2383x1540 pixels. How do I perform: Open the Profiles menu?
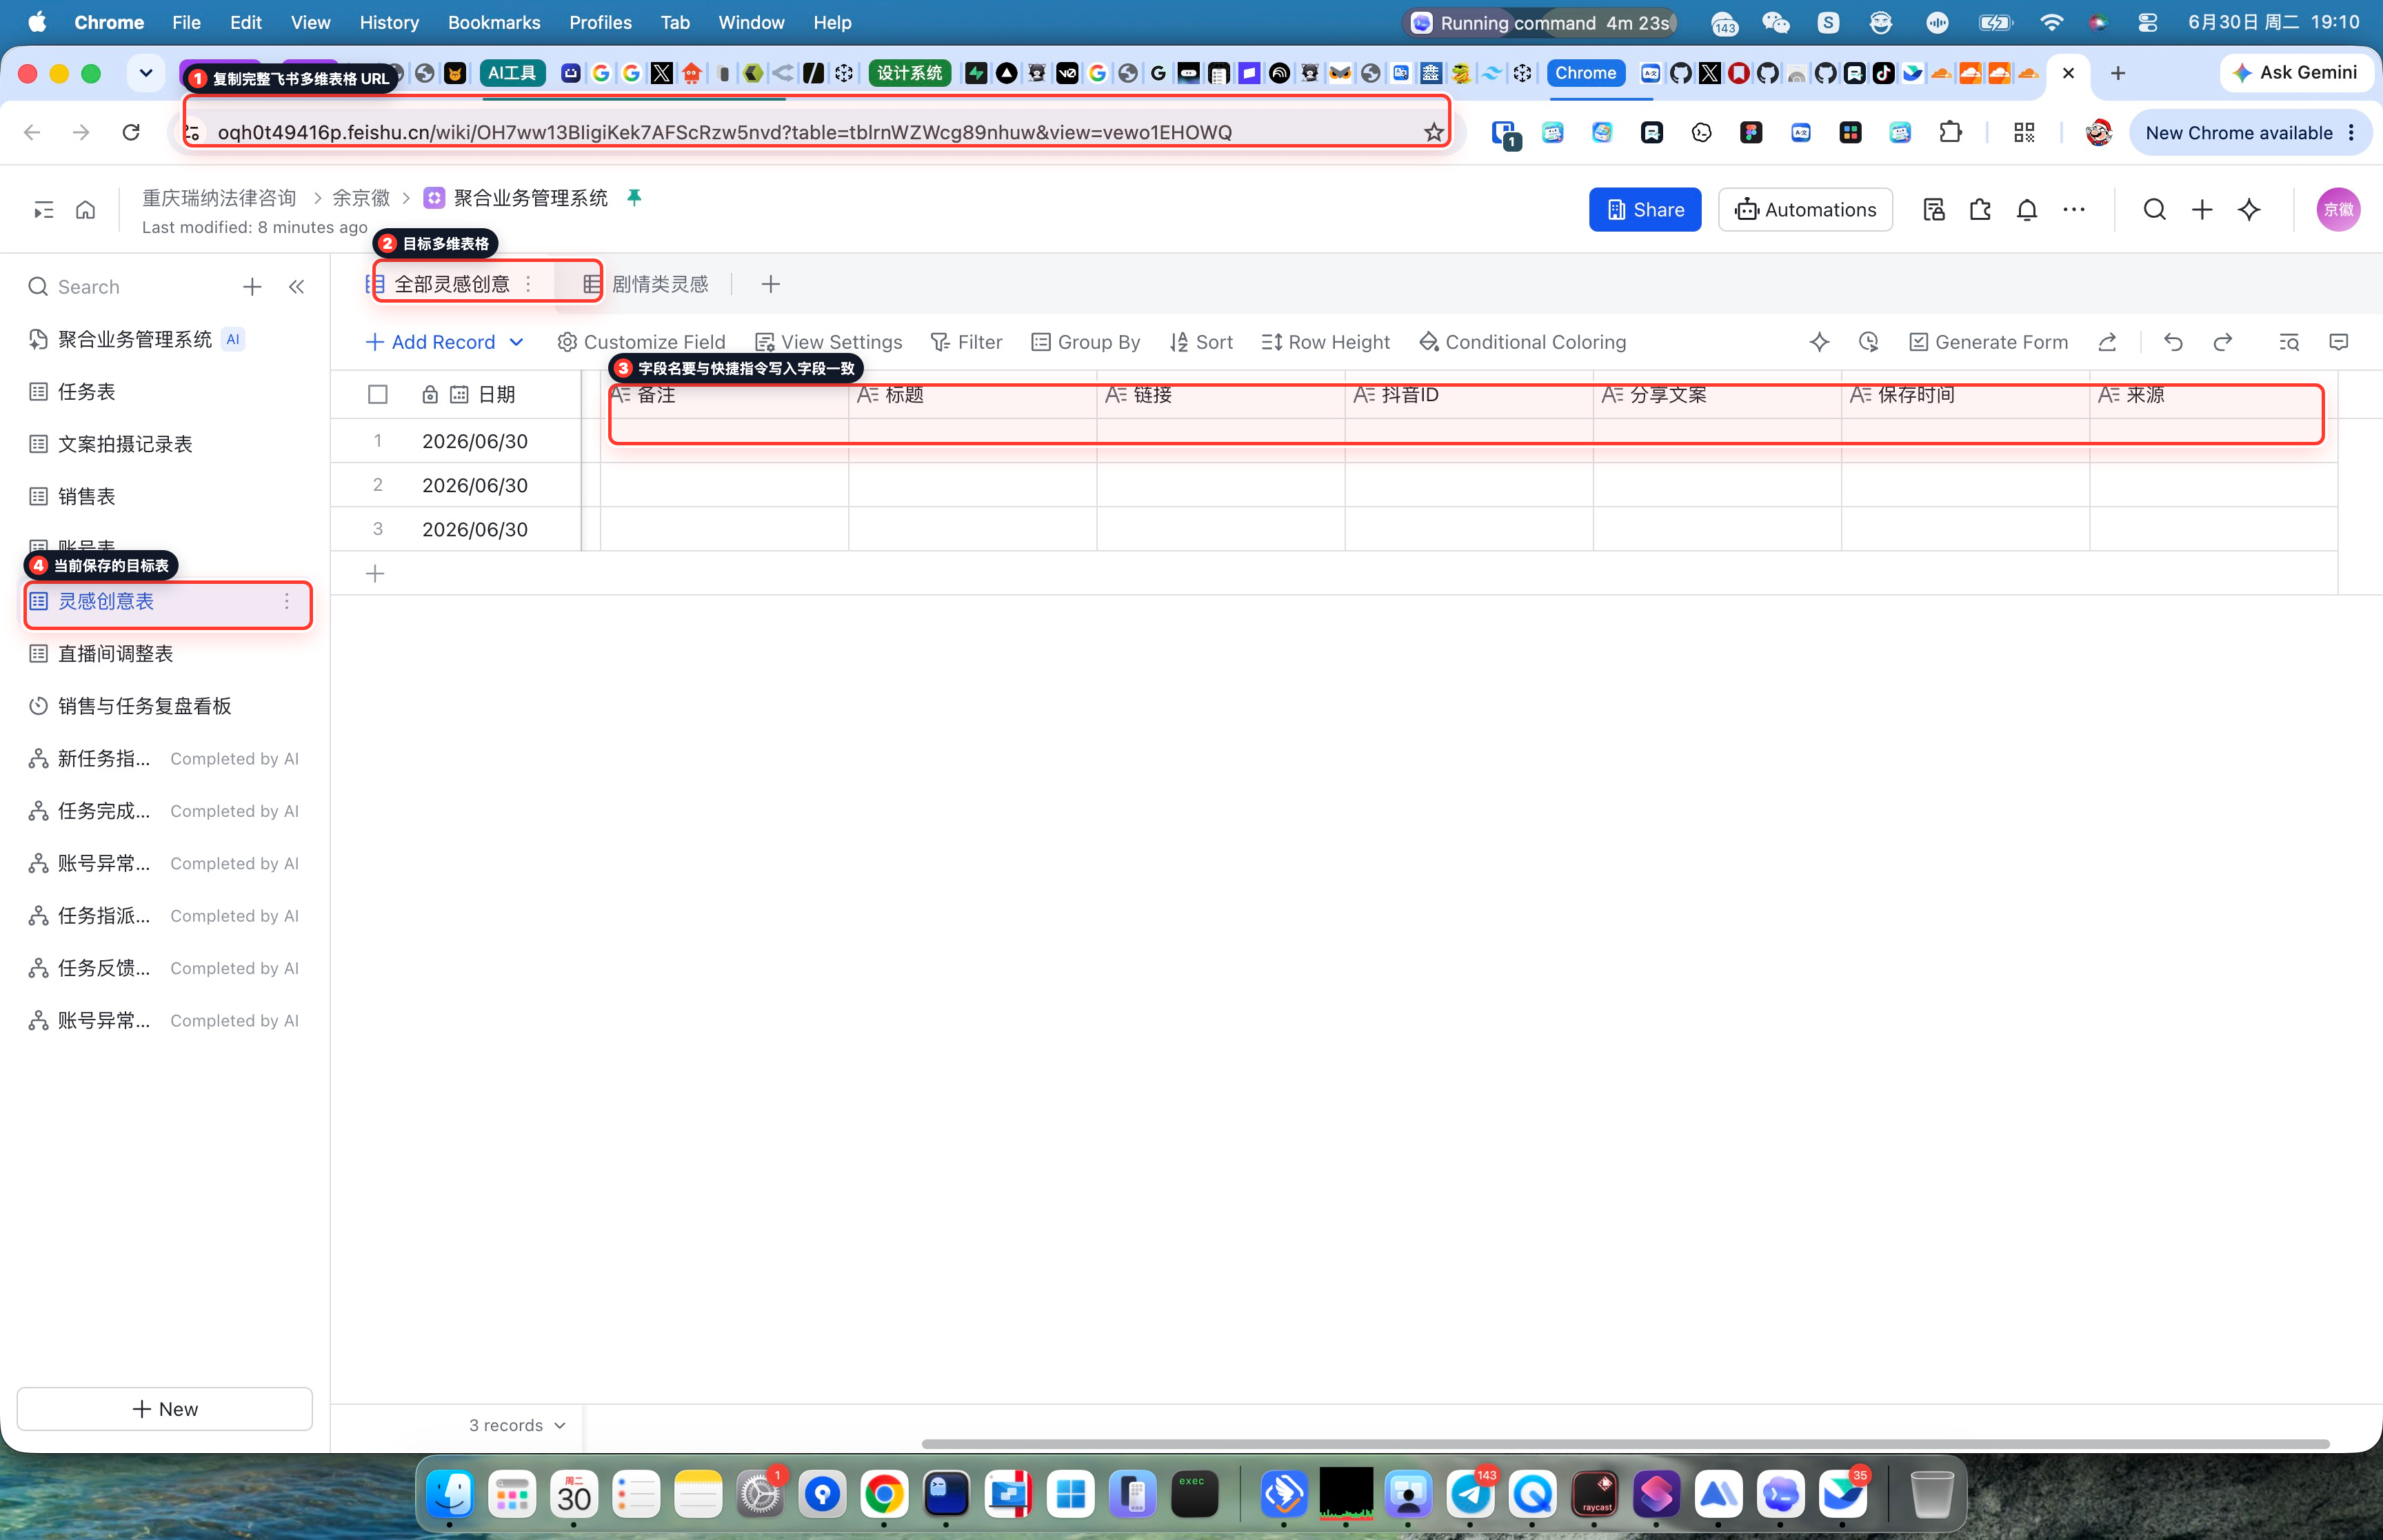click(600, 22)
